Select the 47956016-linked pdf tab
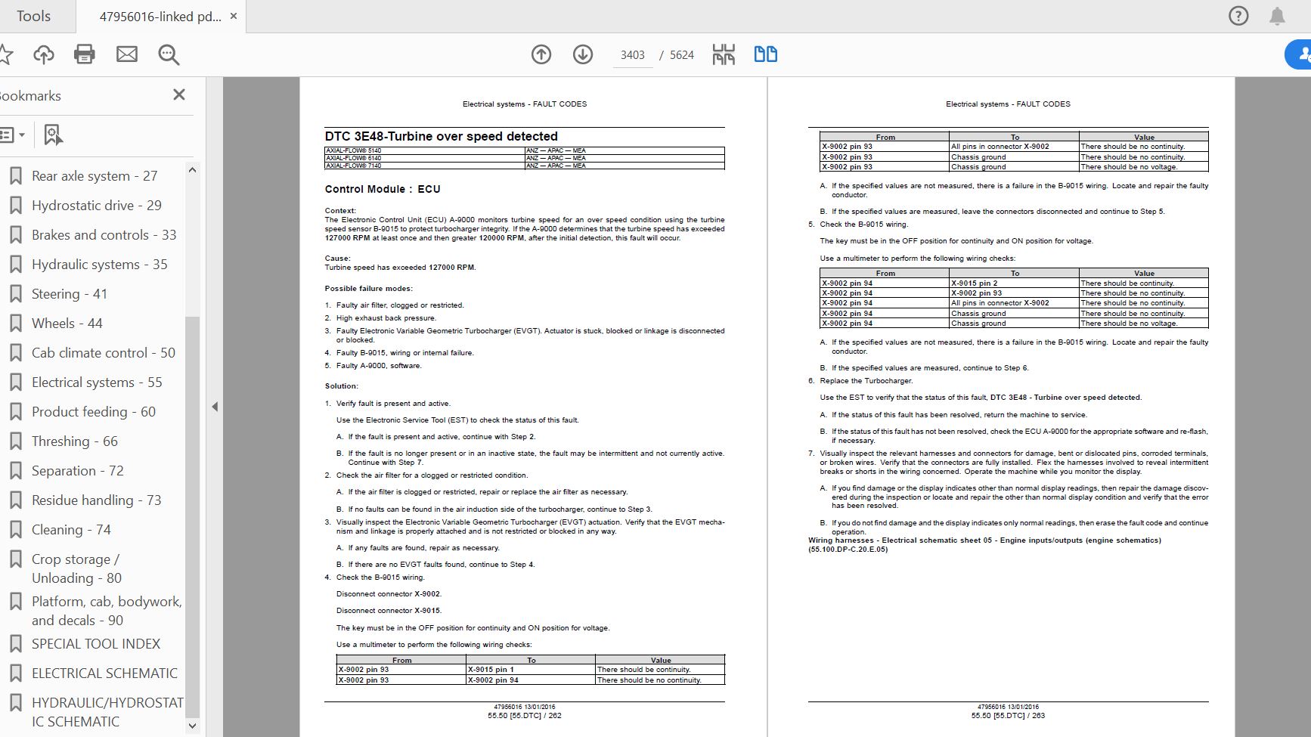The image size is (1311, 737). point(160,17)
